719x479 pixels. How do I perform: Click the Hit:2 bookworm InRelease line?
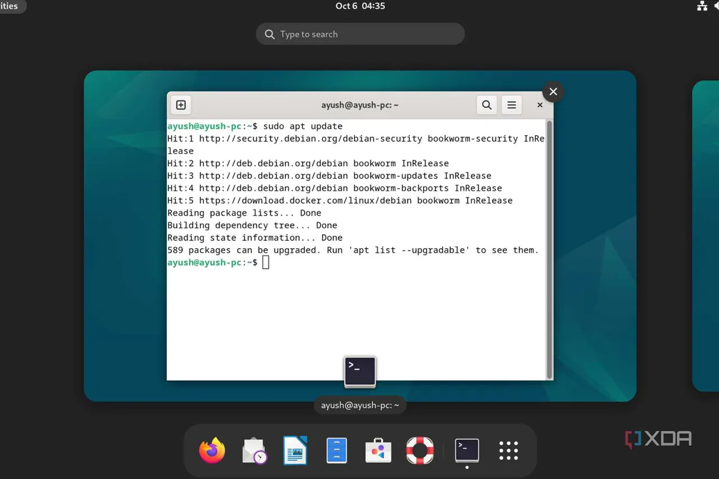308,163
